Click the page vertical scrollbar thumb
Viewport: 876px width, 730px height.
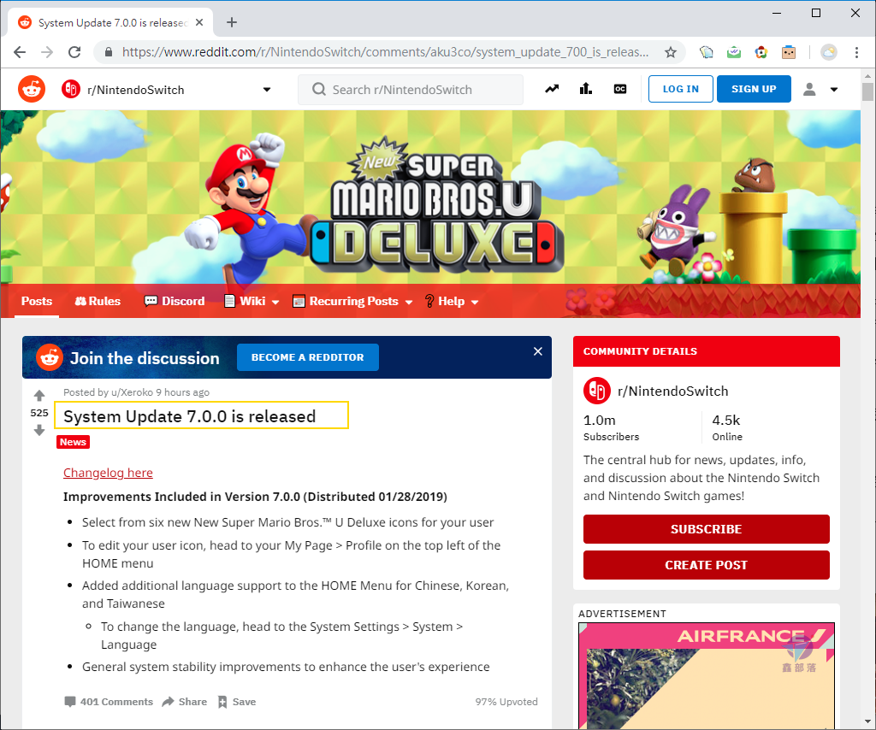[867, 91]
